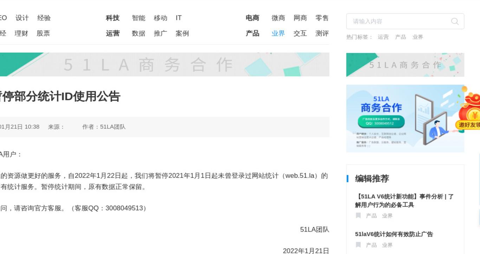Select the 产品 category heading in navigation
Image resolution: width=480 pixels, height=254 pixels.
point(252,33)
